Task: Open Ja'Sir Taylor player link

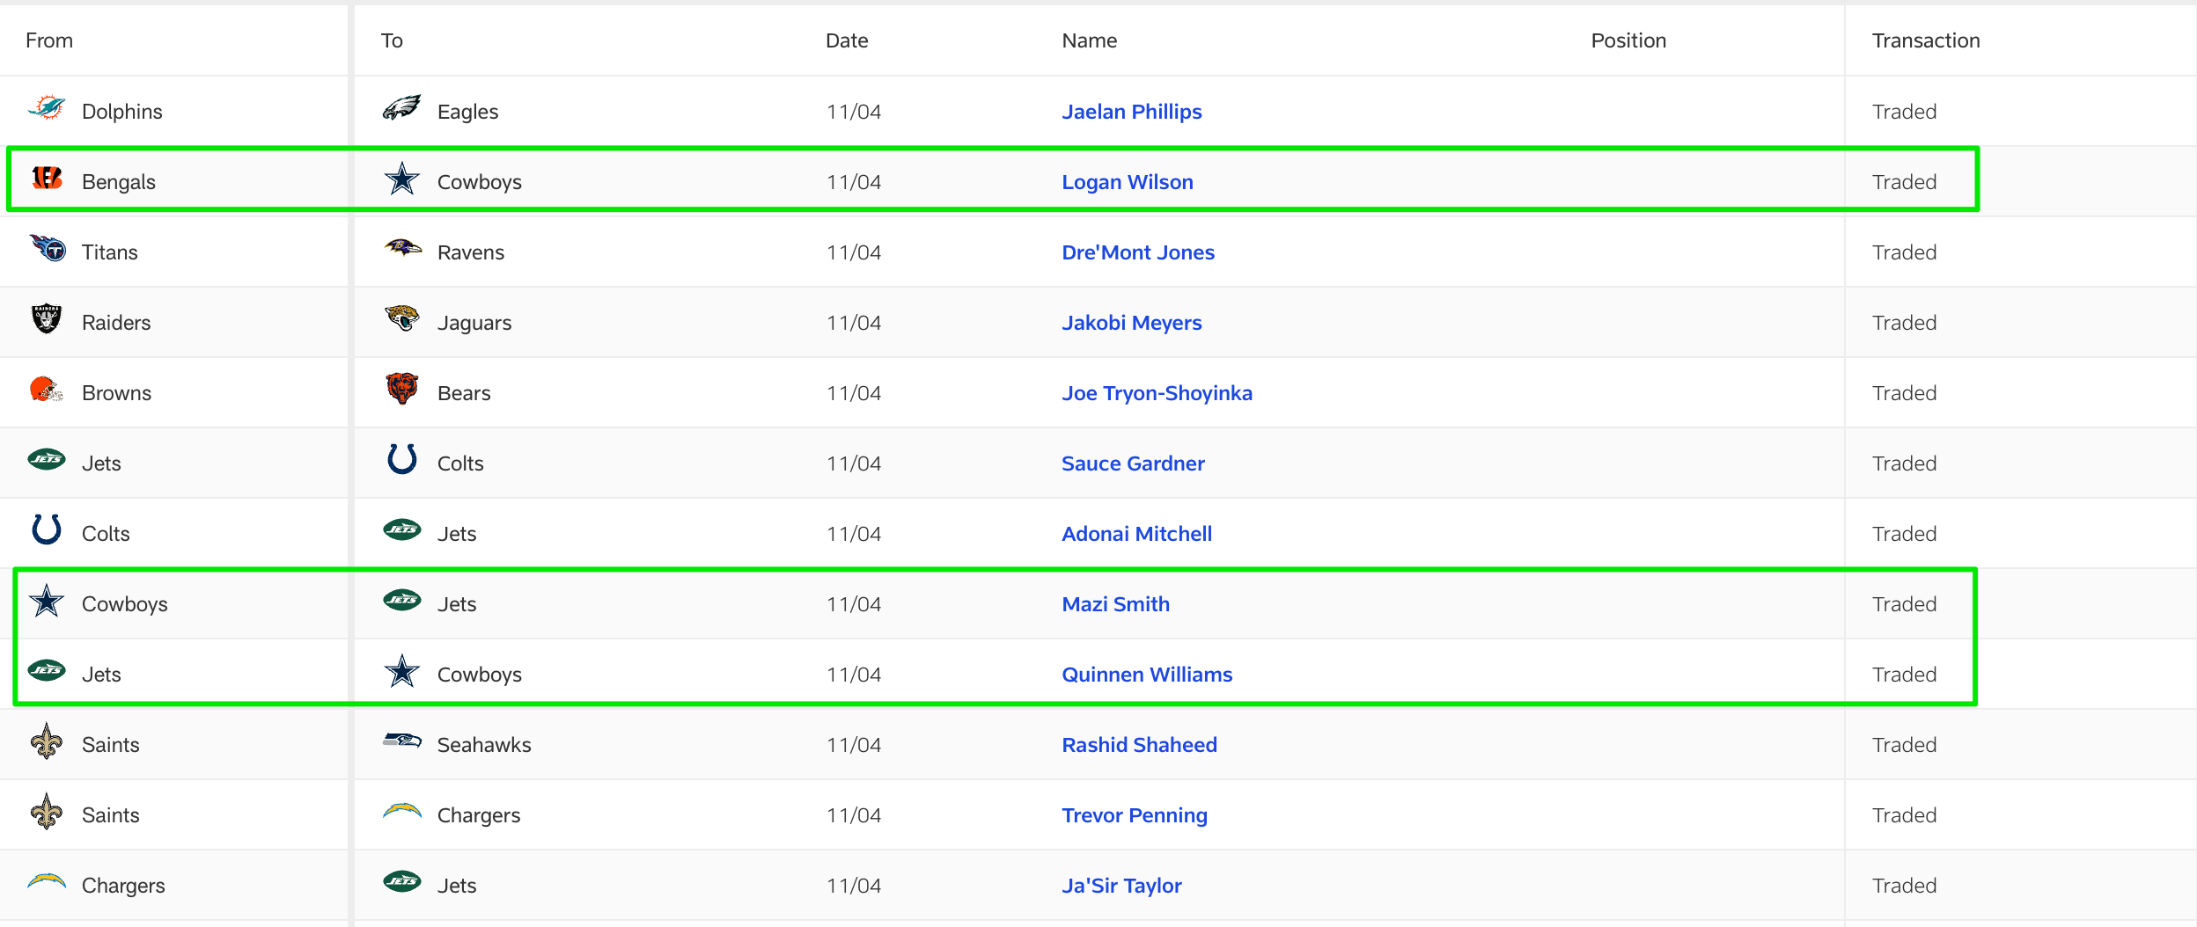Action: tap(1121, 886)
